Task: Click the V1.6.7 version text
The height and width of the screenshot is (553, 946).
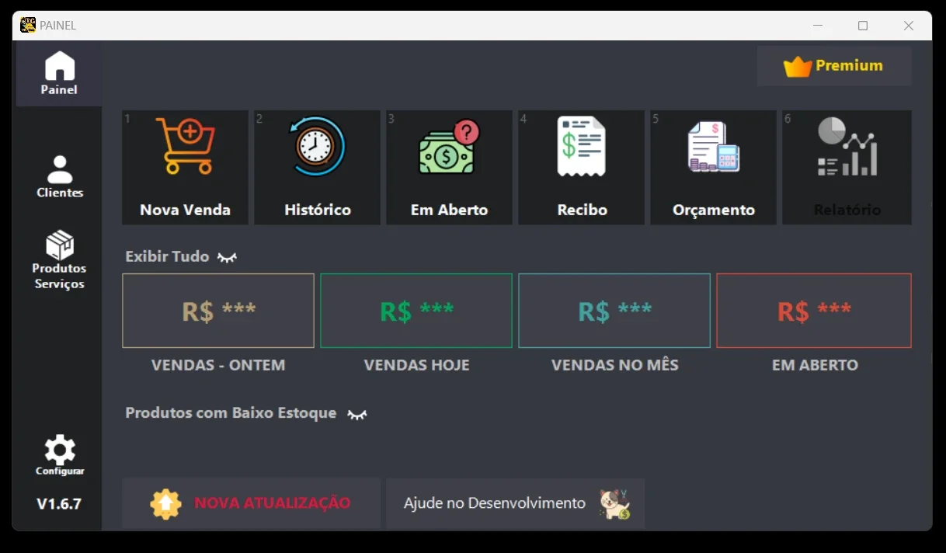Action: click(59, 504)
